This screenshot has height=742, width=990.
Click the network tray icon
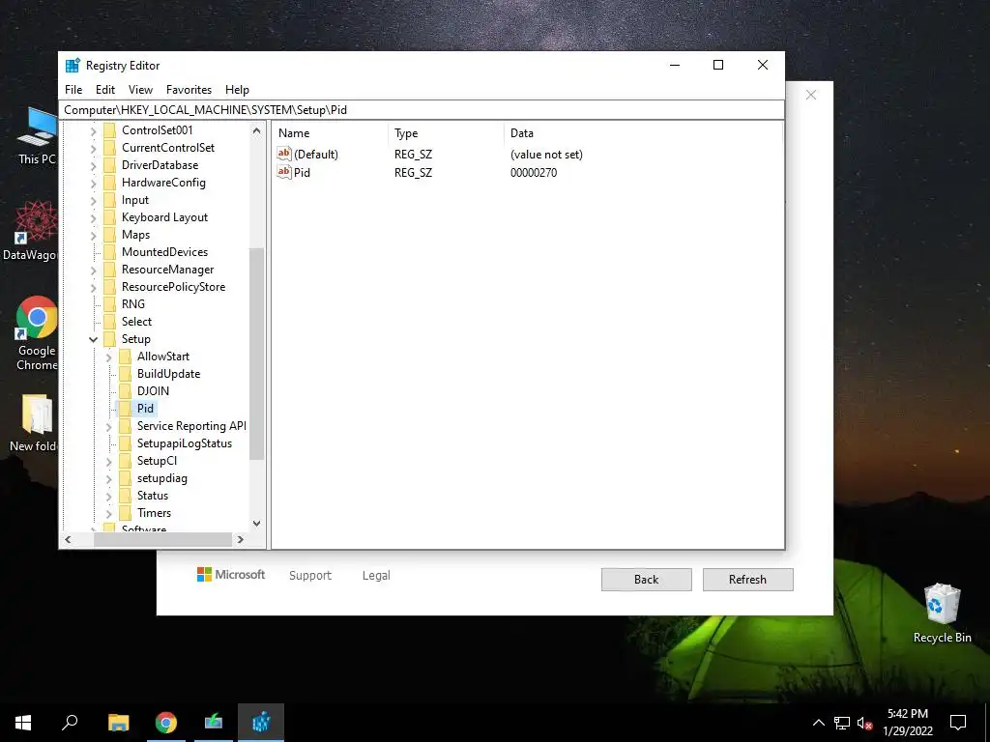click(x=842, y=723)
